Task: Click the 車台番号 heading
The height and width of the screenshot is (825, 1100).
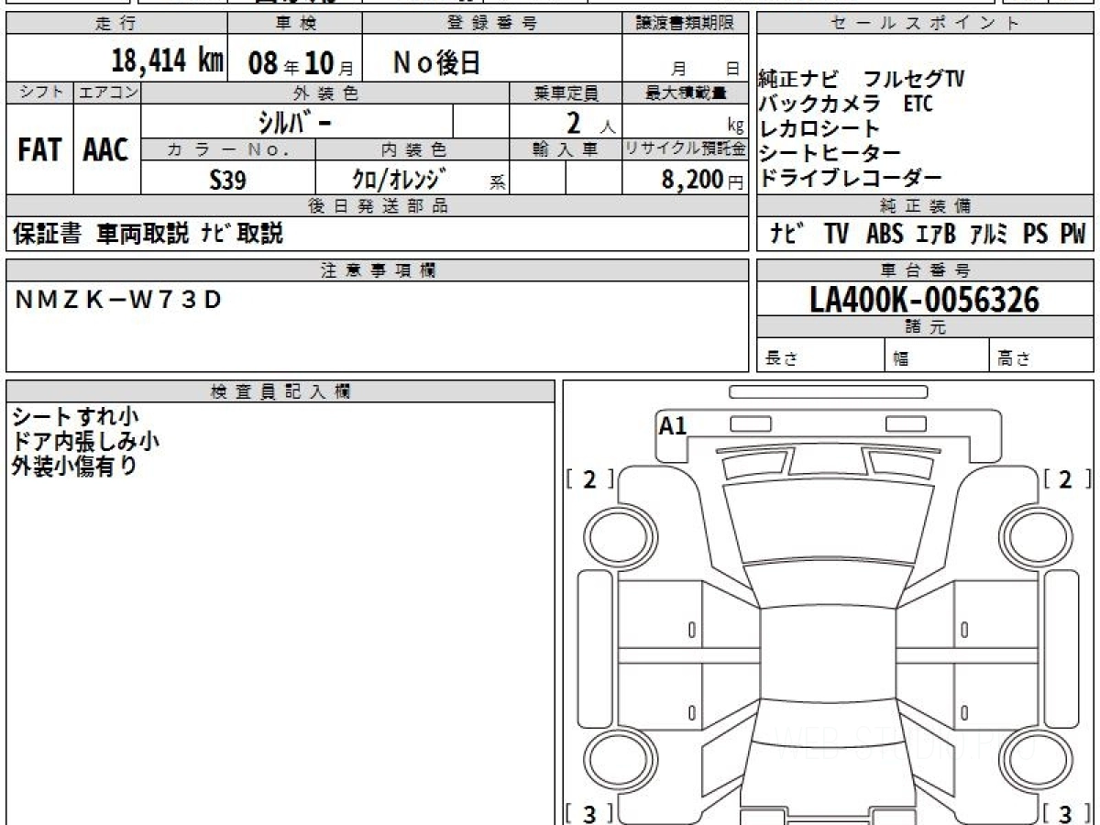Action: pyautogui.click(x=925, y=270)
